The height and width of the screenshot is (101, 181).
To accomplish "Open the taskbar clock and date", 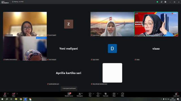I will tap(173, 99).
